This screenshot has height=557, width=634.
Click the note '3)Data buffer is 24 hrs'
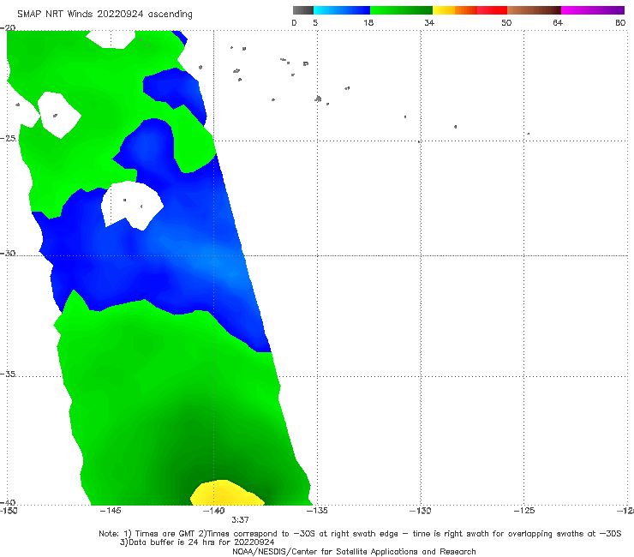(197, 542)
